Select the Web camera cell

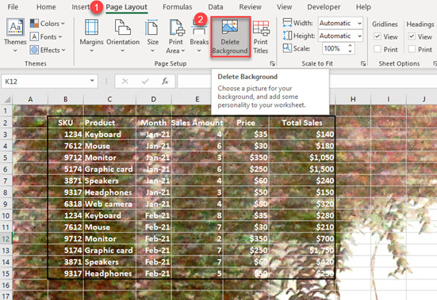(109, 203)
